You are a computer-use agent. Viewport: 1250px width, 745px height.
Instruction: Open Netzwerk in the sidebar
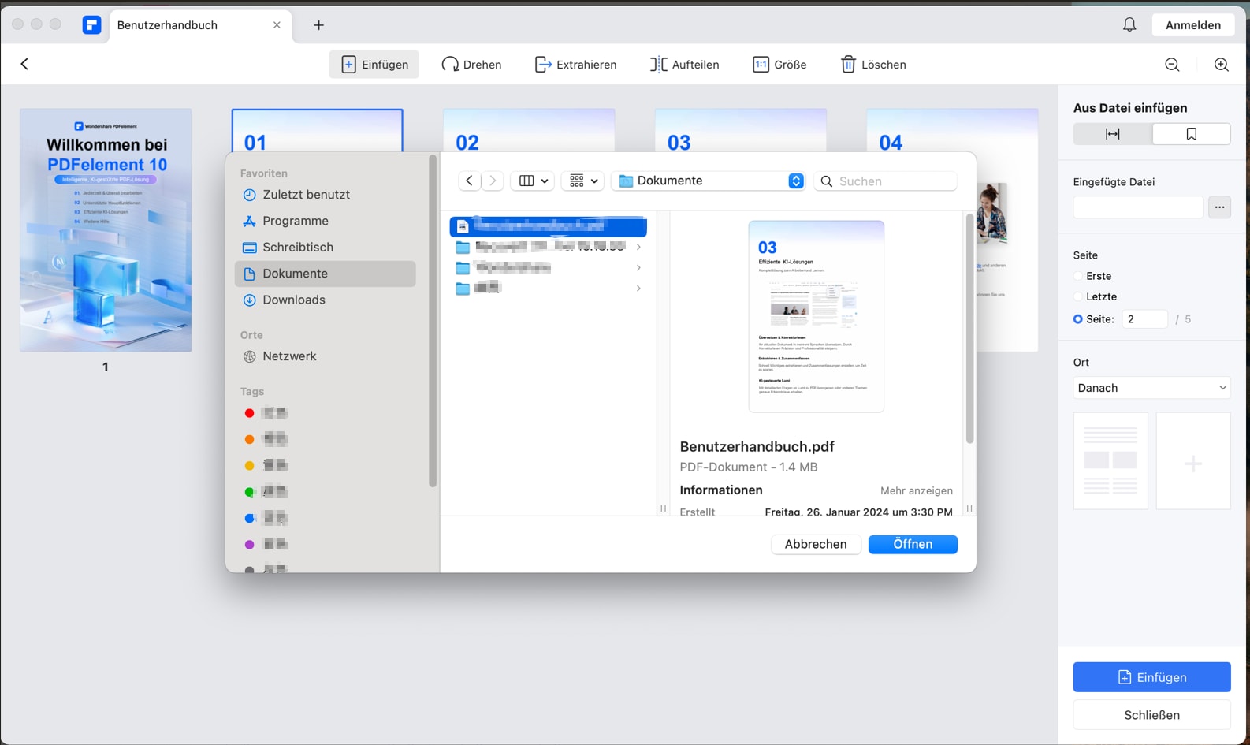(x=325, y=356)
